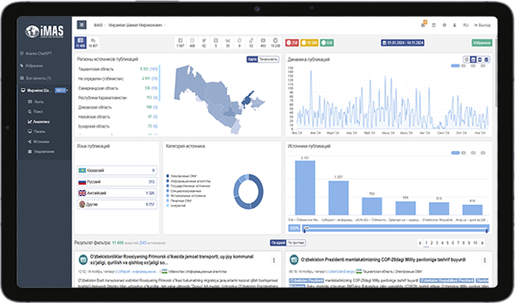Screen dimensions: 515x303
Task: Select the Казахский language row
Action: [117, 170]
